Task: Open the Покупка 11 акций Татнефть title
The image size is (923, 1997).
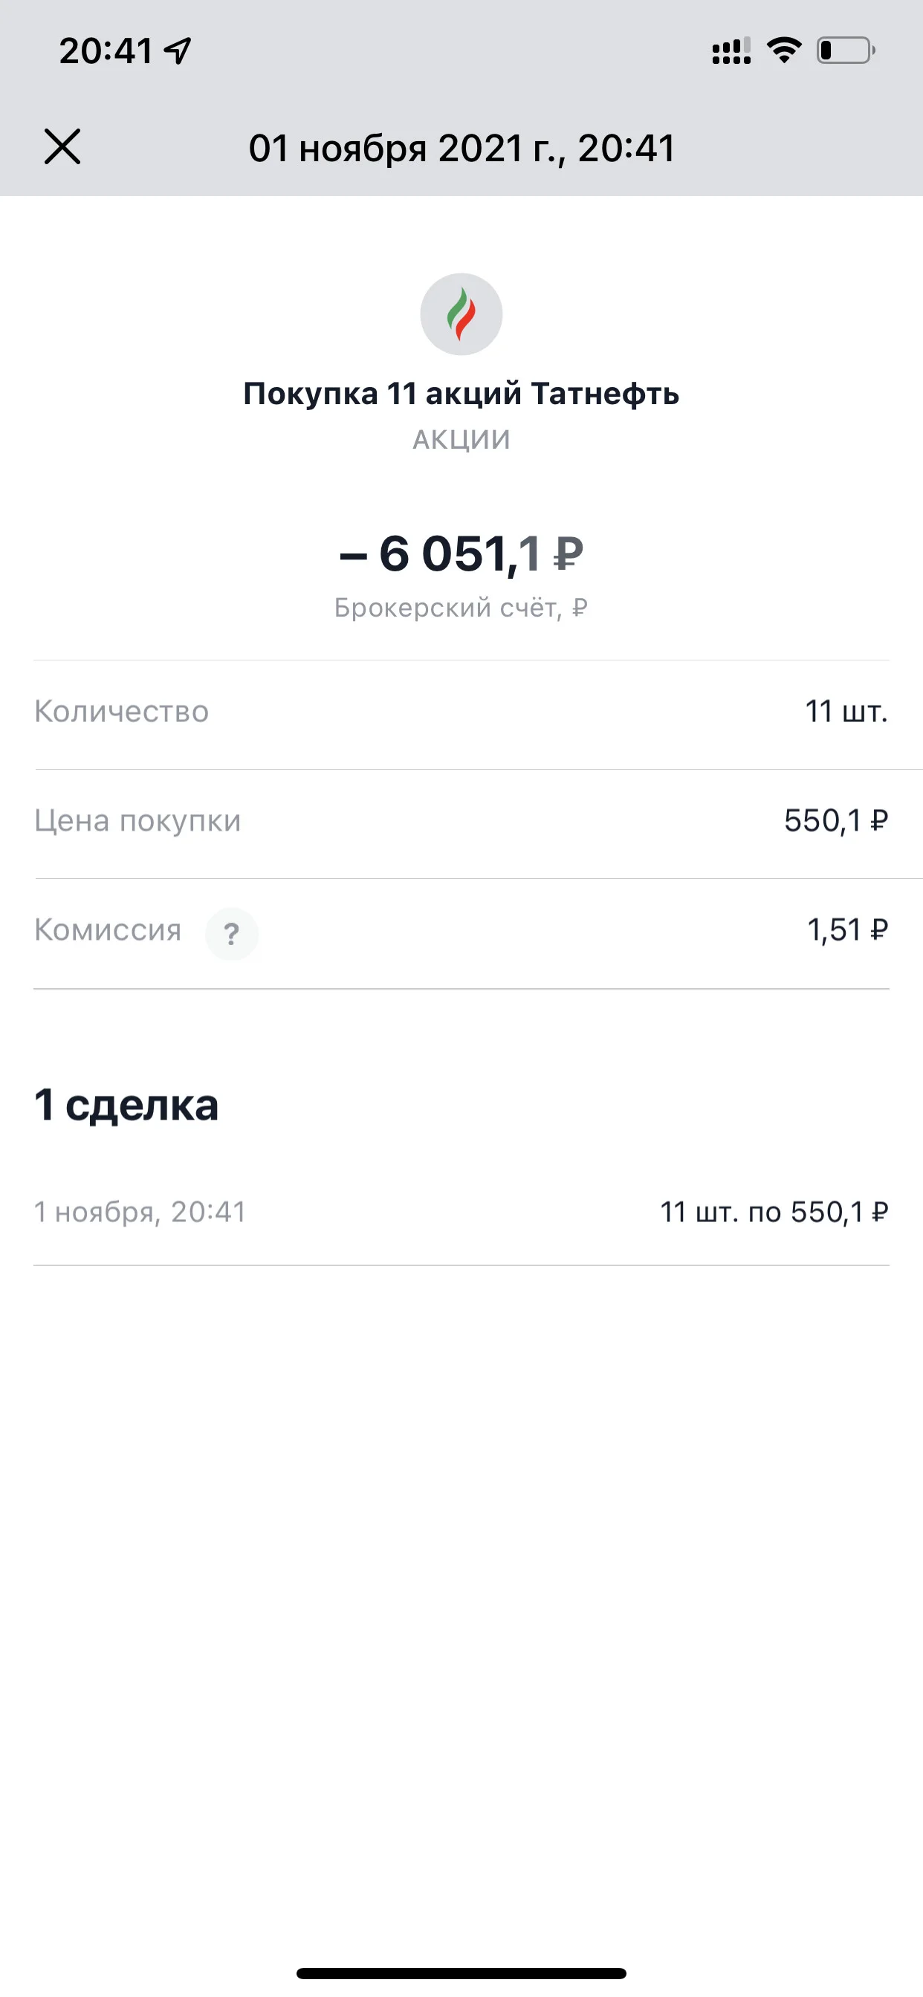Action: point(461,394)
